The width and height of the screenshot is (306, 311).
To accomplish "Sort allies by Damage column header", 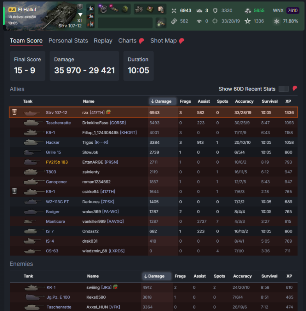I will [x=163, y=101].
